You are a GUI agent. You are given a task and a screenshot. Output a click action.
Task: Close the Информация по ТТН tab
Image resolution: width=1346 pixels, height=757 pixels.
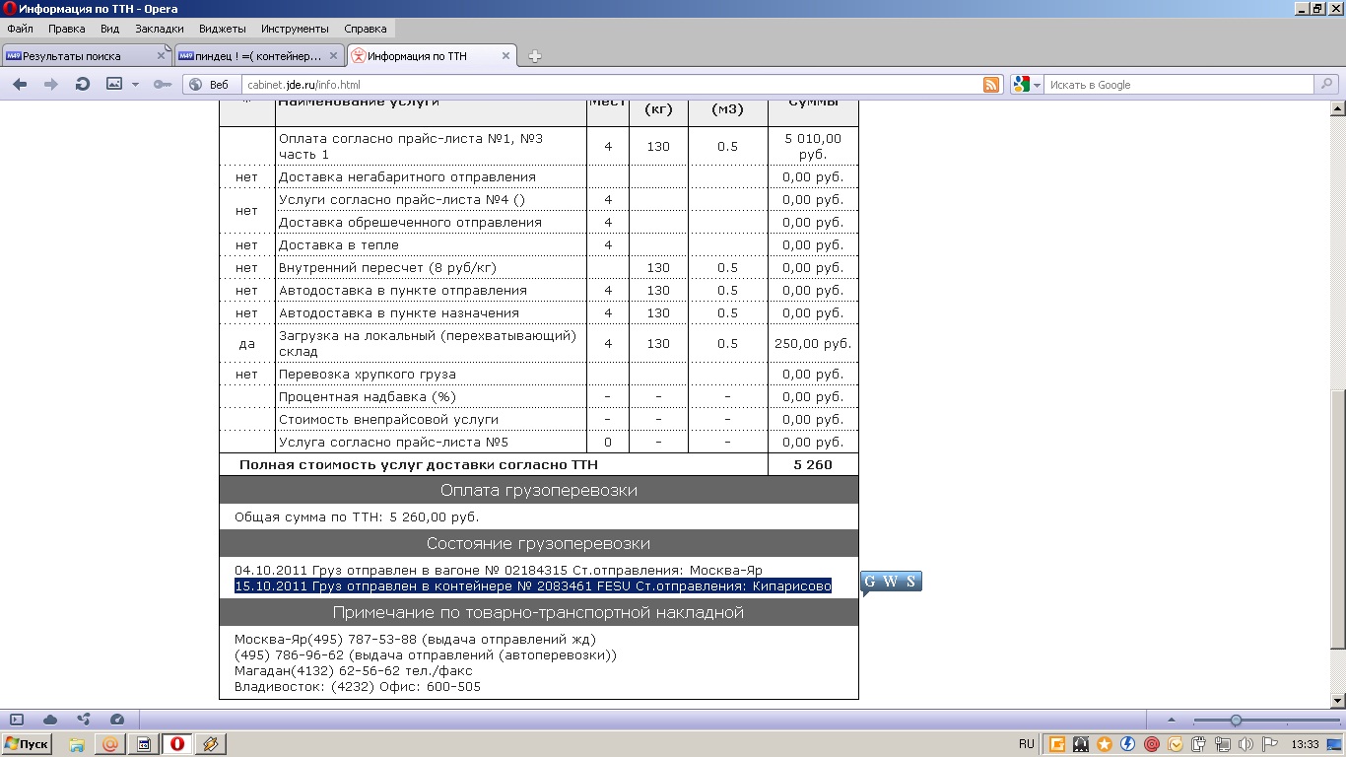tap(506, 56)
